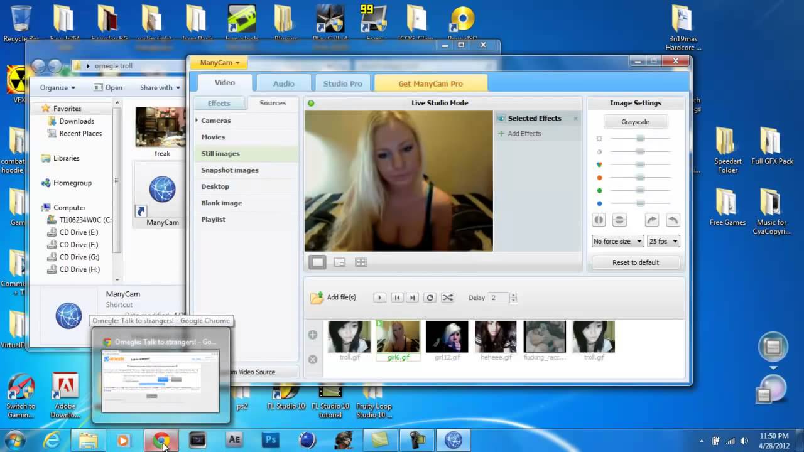Open the Share with dropdown in Explorer
804x452 pixels.
160,88
